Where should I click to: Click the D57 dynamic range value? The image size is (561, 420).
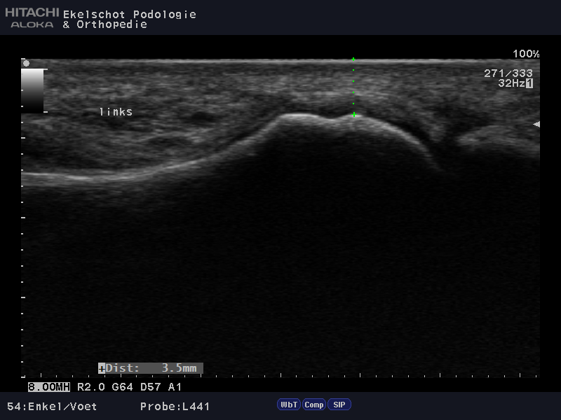click(x=151, y=387)
